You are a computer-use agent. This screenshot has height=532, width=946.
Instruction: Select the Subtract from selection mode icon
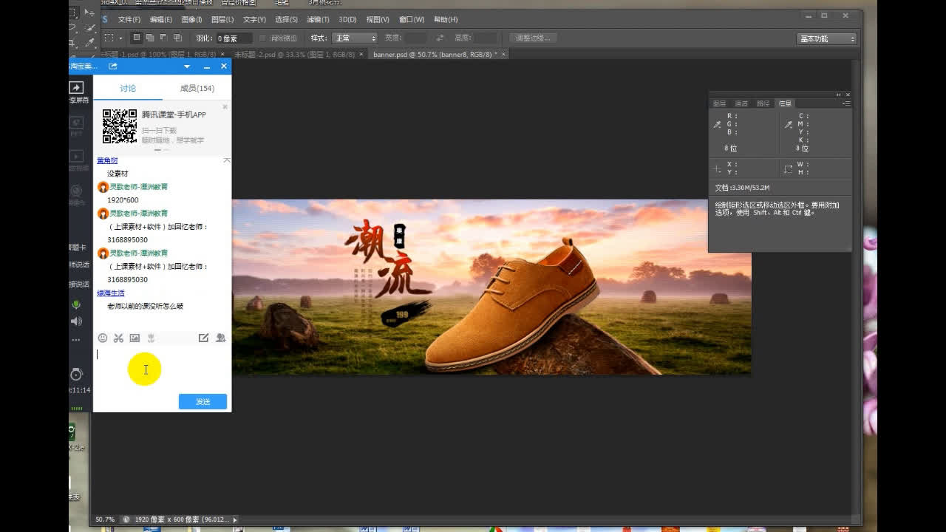pyautogui.click(x=163, y=38)
